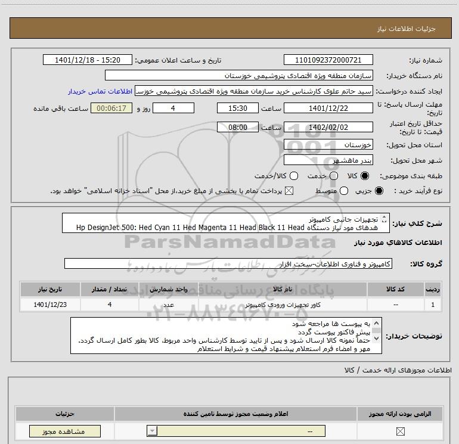
Task: Open the اعلام وضعیت مجوز dropdown arrow
Action: pos(152,431)
